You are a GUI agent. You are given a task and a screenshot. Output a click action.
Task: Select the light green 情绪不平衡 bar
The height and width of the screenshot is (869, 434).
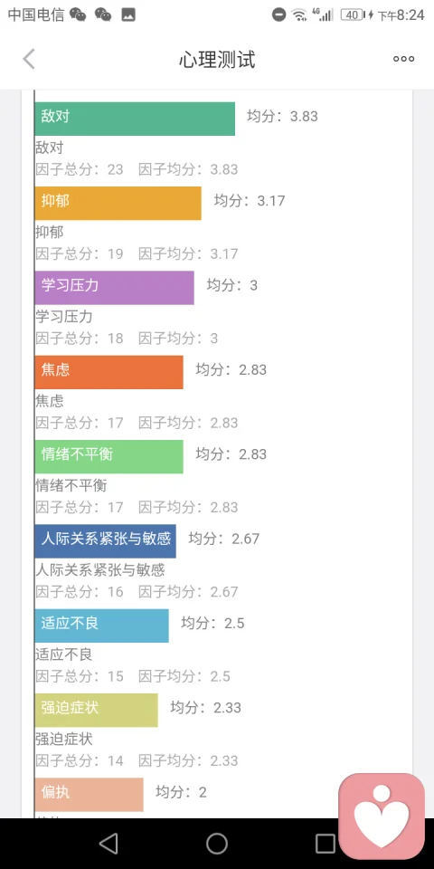[x=109, y=456]
